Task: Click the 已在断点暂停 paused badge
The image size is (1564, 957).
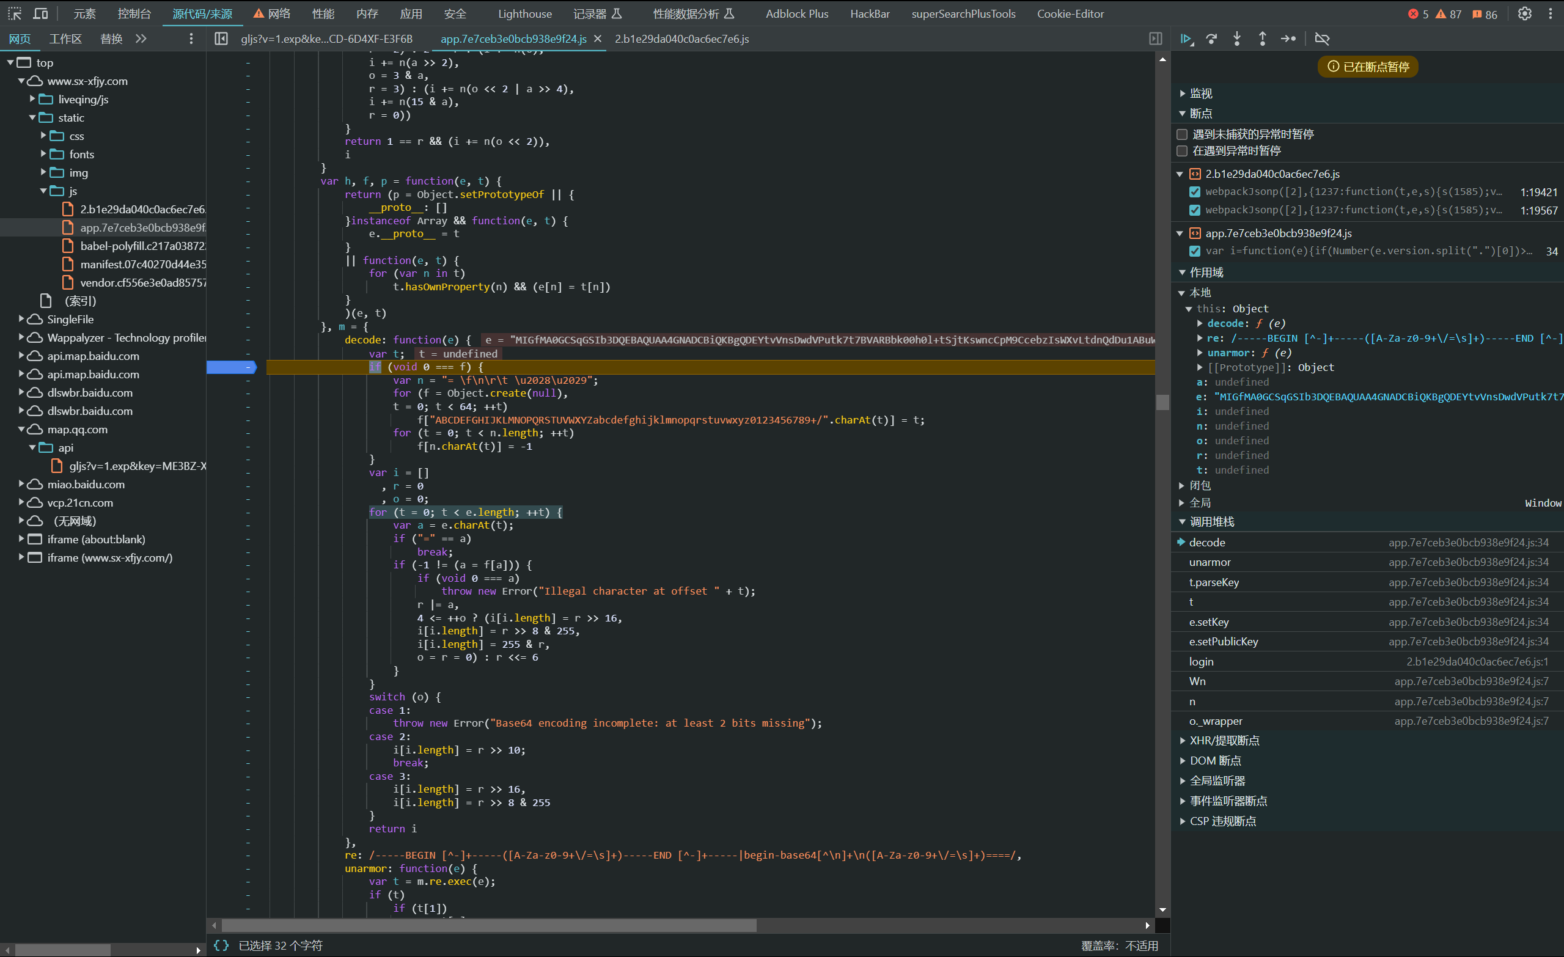Action: (x=1368, y=67)
